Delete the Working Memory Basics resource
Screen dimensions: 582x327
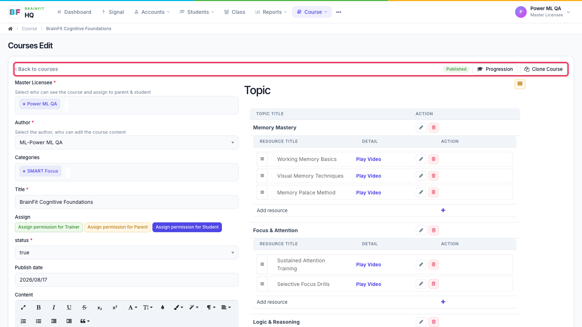click(x=434, y=159)
